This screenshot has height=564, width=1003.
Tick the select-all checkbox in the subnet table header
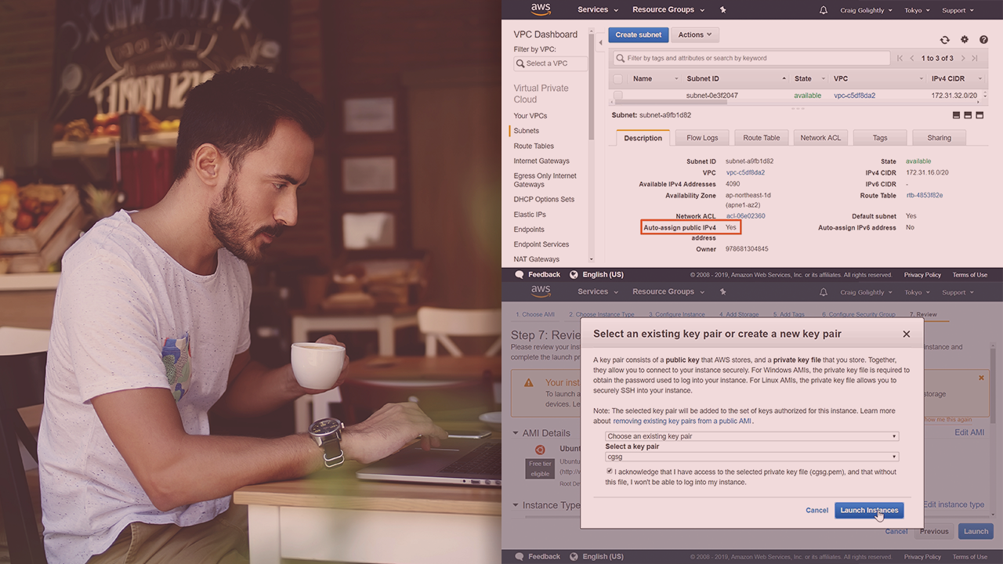click(x=618, y=78)
